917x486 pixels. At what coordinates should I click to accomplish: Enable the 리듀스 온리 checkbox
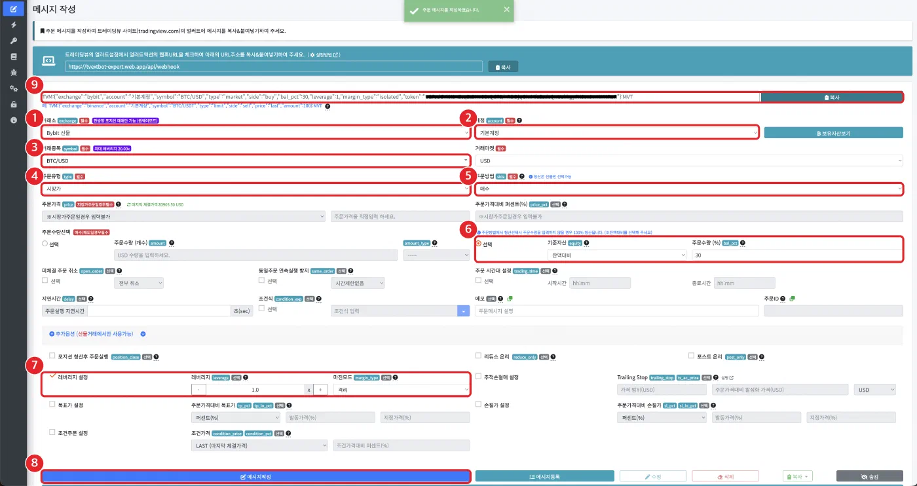click(478, 356)
